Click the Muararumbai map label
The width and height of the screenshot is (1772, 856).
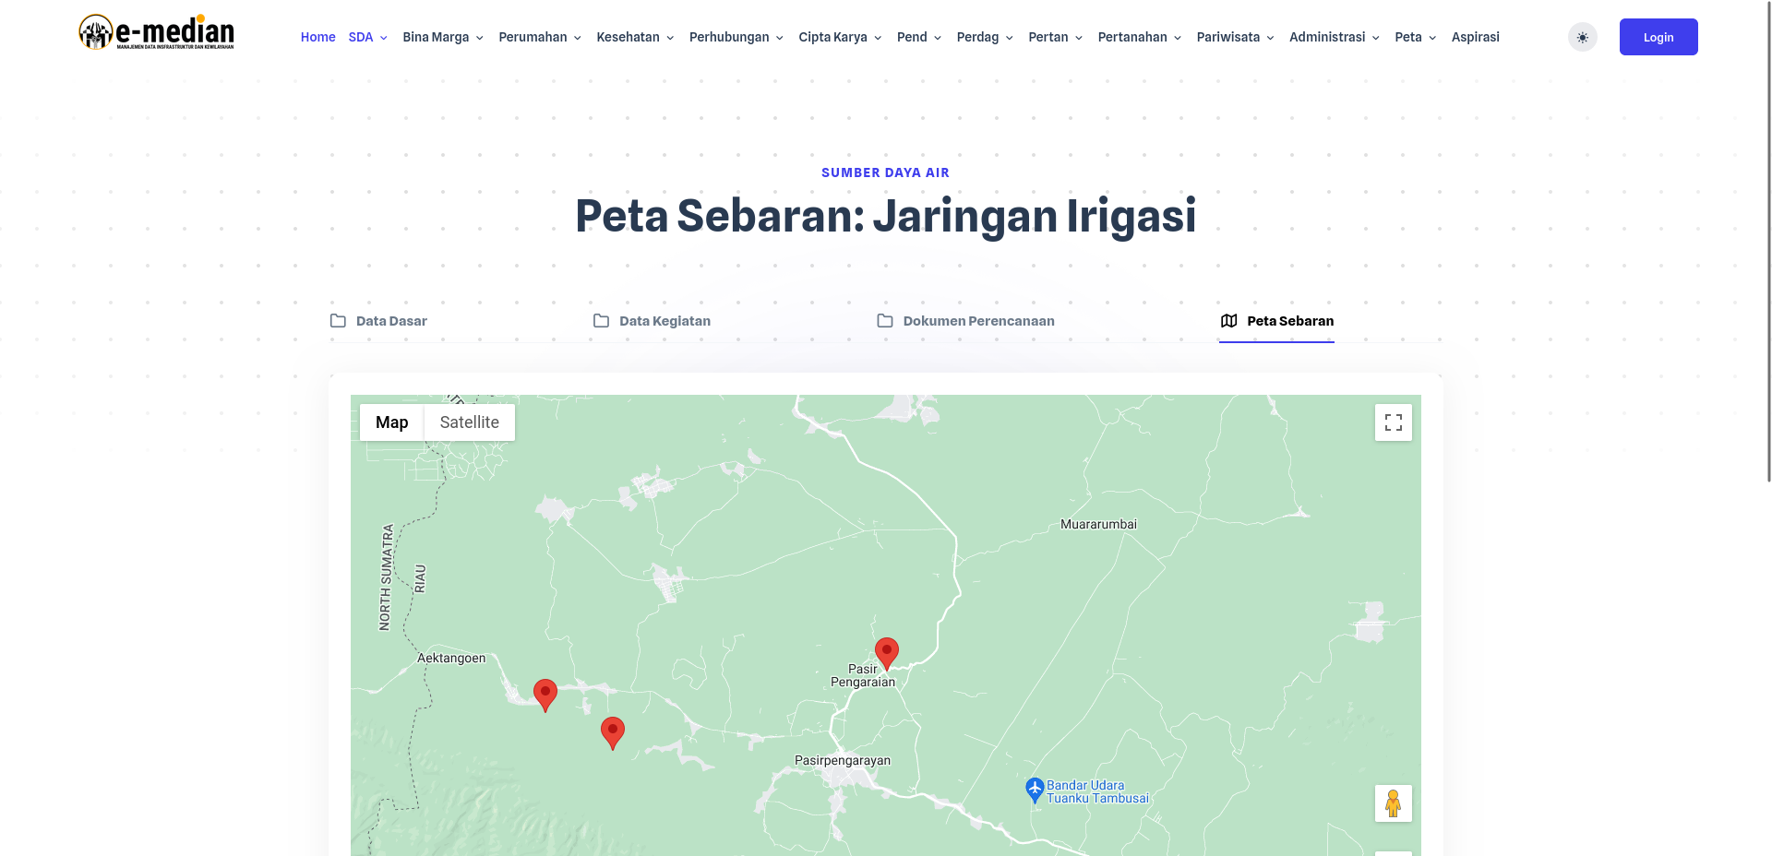(1098, 524)
